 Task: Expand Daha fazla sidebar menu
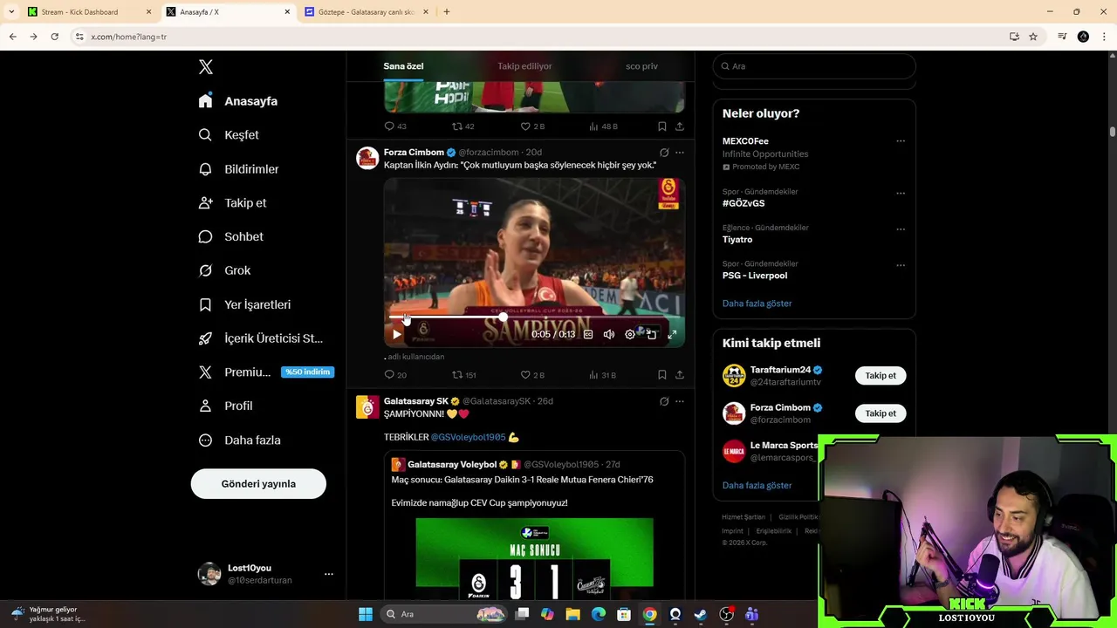(x=240, y=440)
